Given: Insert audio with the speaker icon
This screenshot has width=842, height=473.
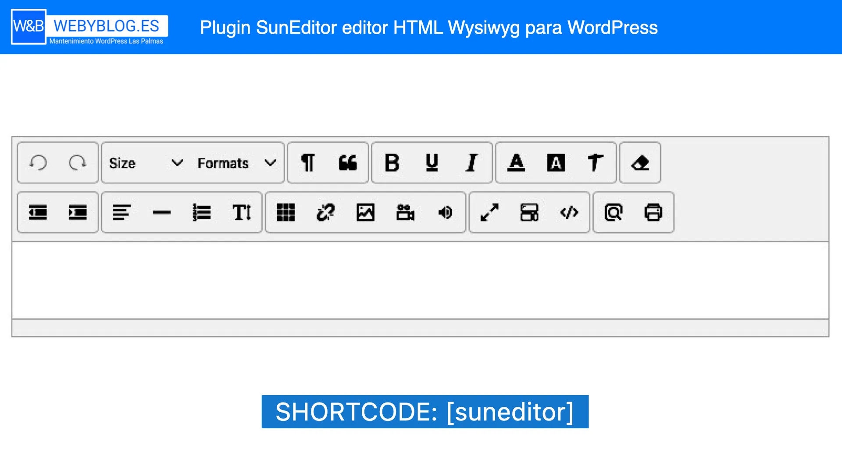Looking at the screenshot, I should 445,213.
